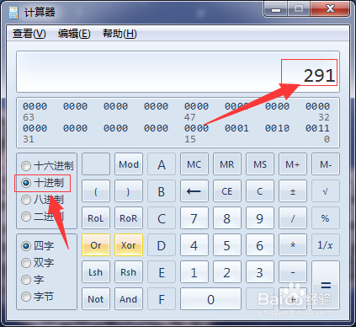The image size is (356, 327).
Task: Click the number 5 key
Action: (x=227, y=245)
